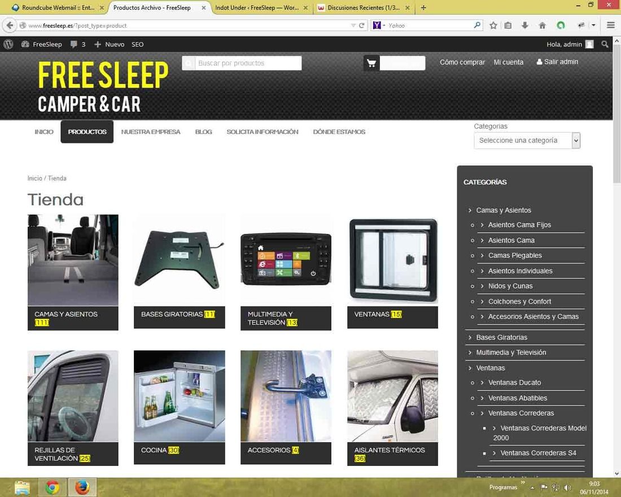Click the admin bar search magnifier

(605, 45)
